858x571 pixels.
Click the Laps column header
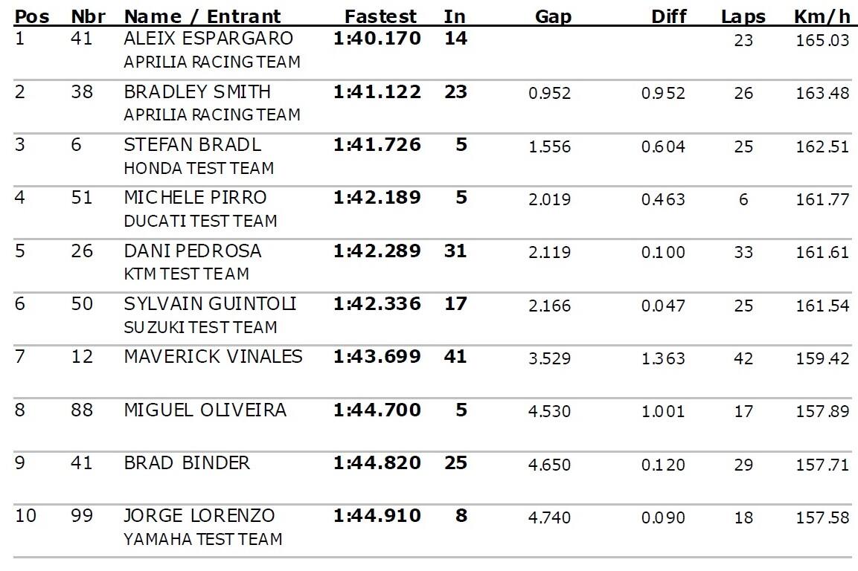pos(743,16)
